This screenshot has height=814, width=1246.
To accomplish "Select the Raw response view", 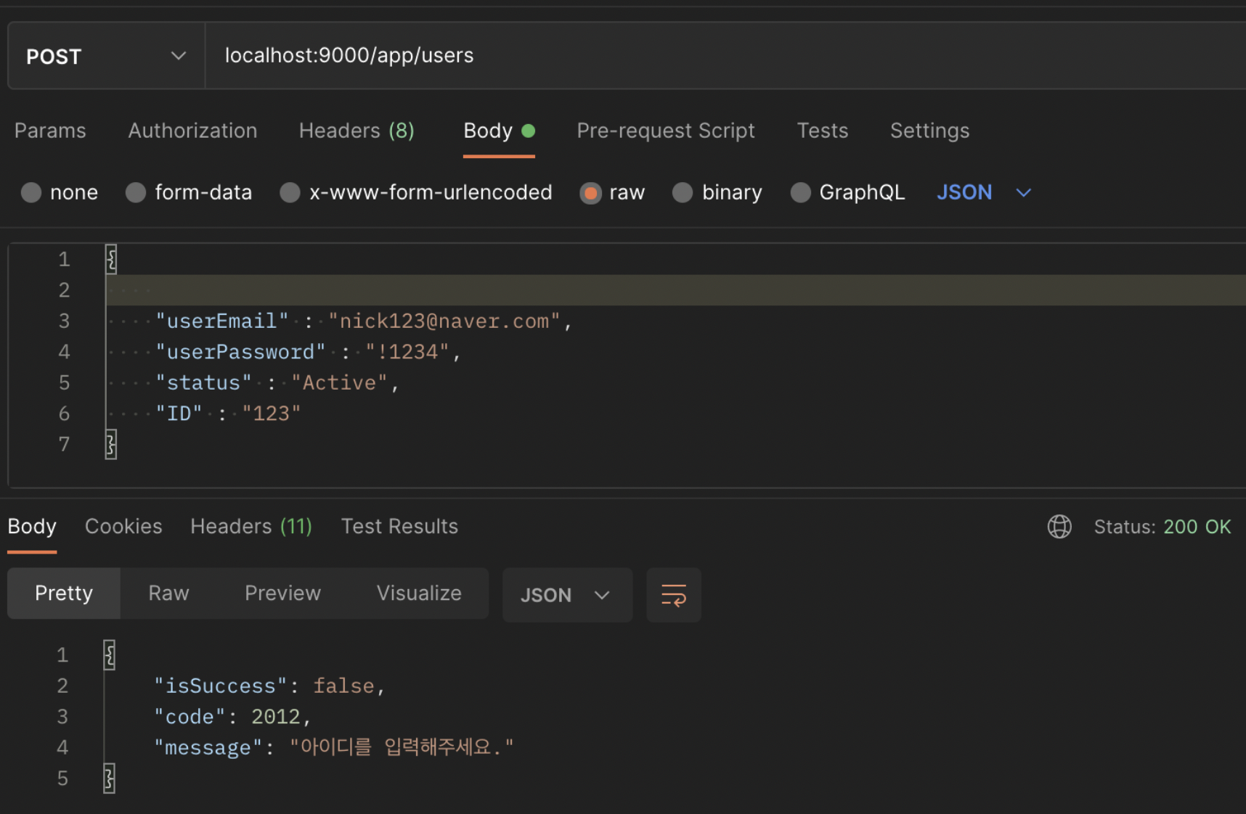I will 168,593.
